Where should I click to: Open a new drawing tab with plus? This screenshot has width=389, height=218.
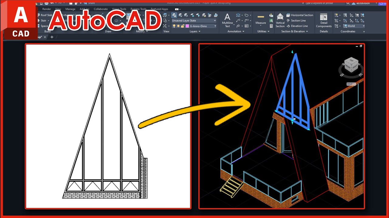click(52, 37)
